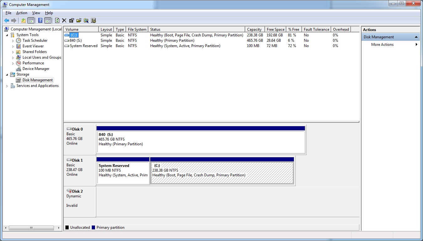This screenshot has height=241, width=423.
Task: Click the Services and Applications icon
Action: tap(13, 86)
